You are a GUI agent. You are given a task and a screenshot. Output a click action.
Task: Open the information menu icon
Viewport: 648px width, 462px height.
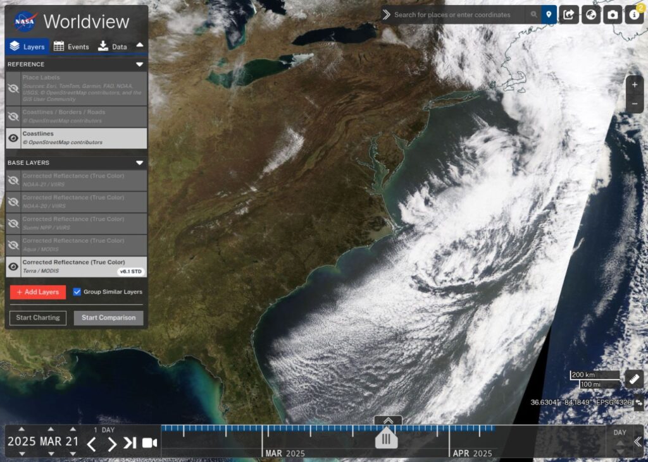(633, 14)
